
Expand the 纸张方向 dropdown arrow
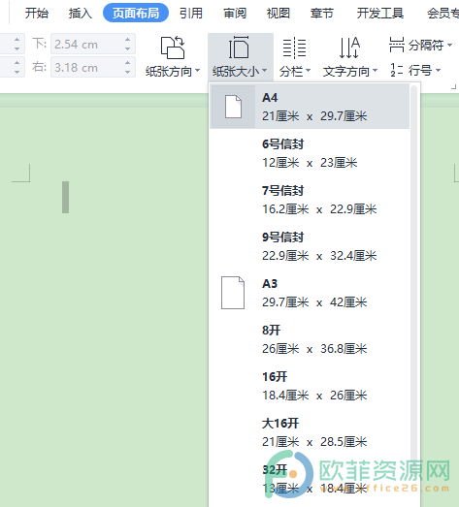pos(197,71)
